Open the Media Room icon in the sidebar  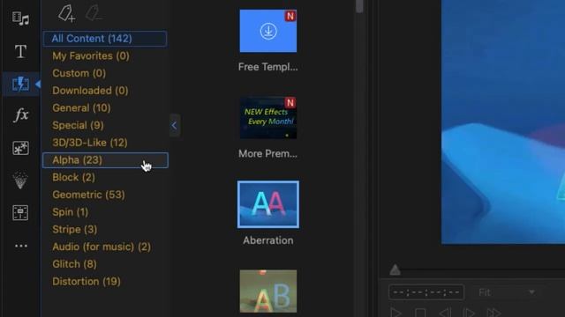[x=20, y=18]
